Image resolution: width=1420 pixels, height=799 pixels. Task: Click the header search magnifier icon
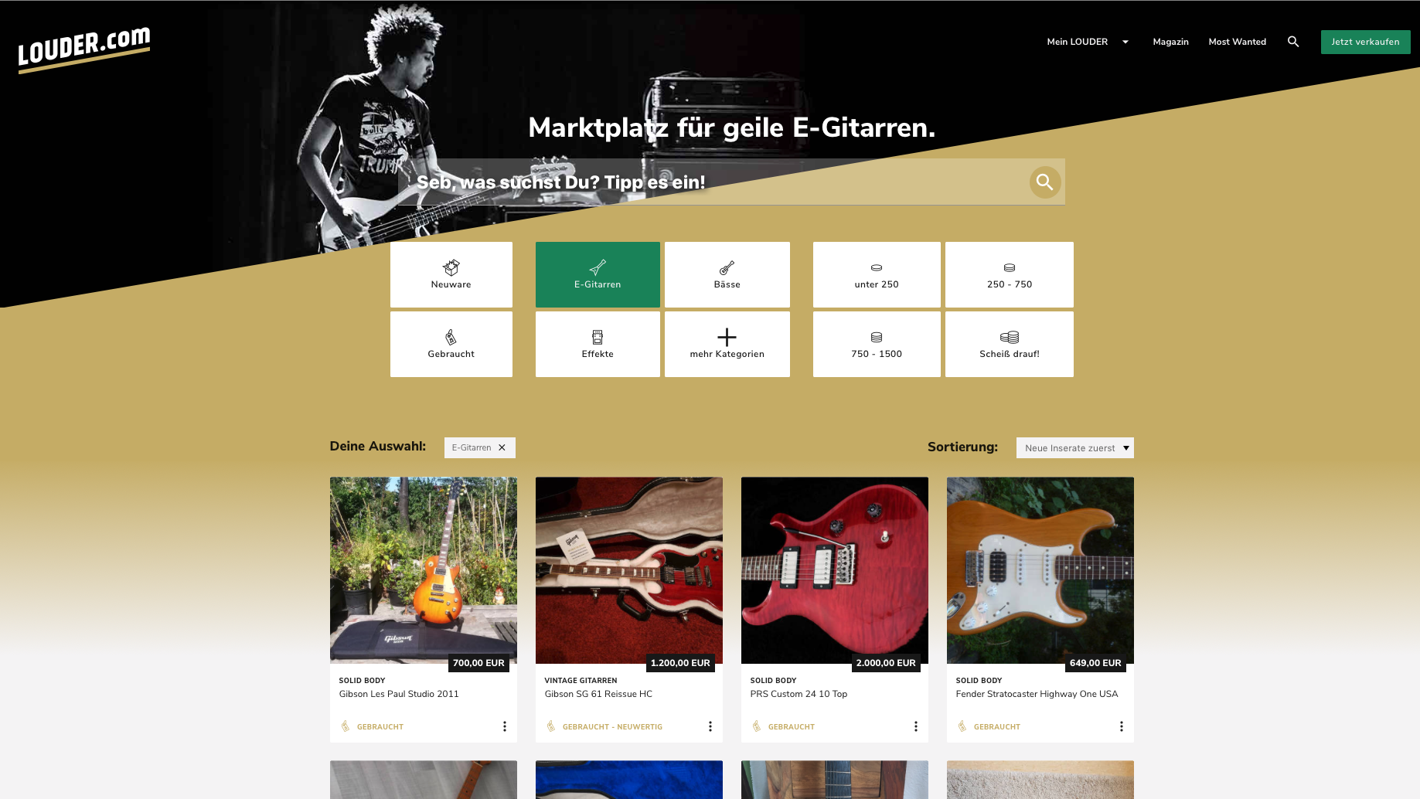(x=1293, y=42)
